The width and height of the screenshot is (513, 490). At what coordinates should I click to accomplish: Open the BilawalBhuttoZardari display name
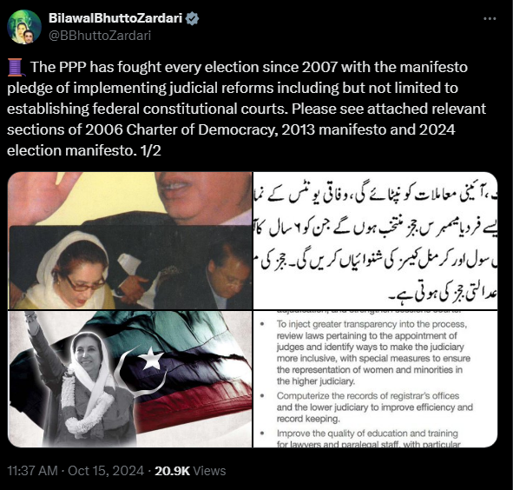[x=115, y=18]
